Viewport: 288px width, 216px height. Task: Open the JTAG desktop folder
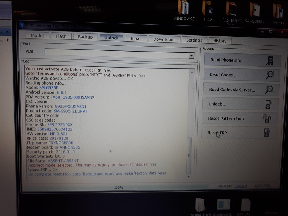(208, 11)
